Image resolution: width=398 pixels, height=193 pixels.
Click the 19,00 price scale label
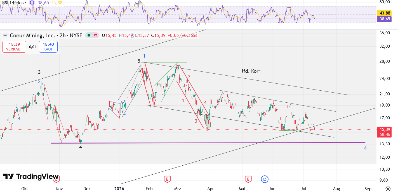tap(385, 105)
